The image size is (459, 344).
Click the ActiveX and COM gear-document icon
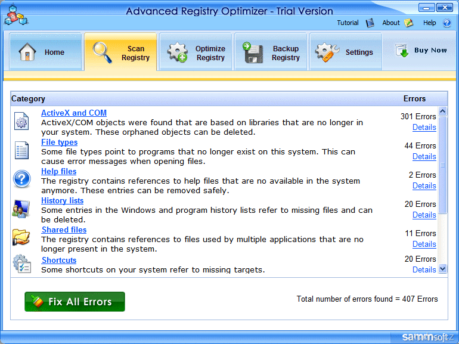(21, 121)
